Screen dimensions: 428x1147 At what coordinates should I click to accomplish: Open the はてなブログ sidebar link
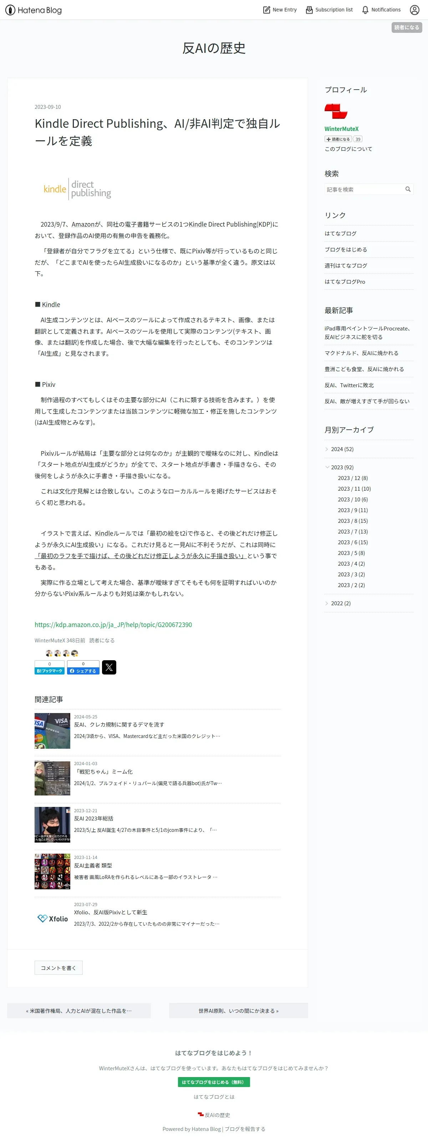tap(340, 233)
